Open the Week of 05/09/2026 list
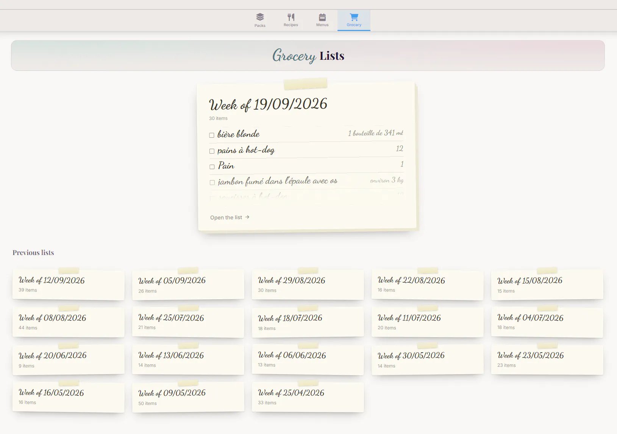Screen dimensions: 617x434 coord(188,285)
